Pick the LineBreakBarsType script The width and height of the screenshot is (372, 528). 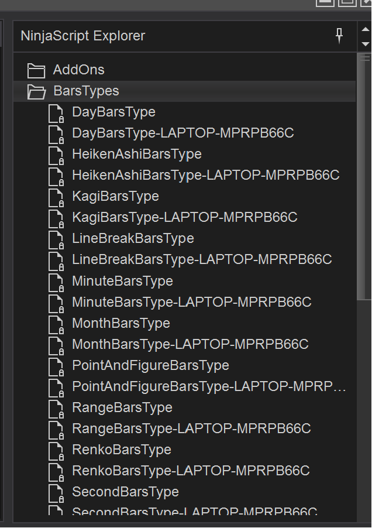133,238
